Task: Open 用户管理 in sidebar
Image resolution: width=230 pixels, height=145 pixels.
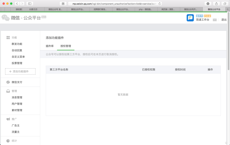Action: [x=17, y=104]
